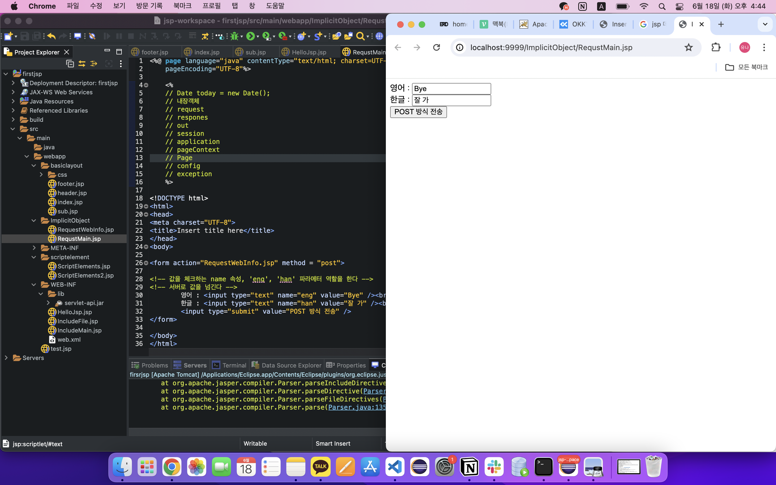Screen dimensions: 776x485
Task: Open the Run button dropdown arrow
Action: [x=258, y=37]
